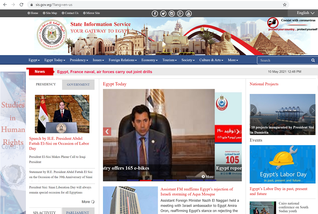Screen dimensions: 318x214
Task: Expand the Culture & Arts menu
Action: (x=211, y=60)
